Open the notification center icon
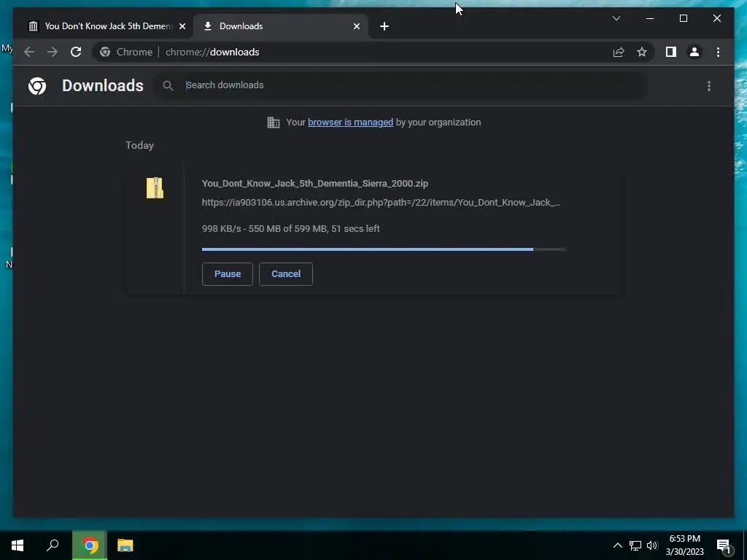This screenshot has height=560, width=747. [x=724, y=545]
